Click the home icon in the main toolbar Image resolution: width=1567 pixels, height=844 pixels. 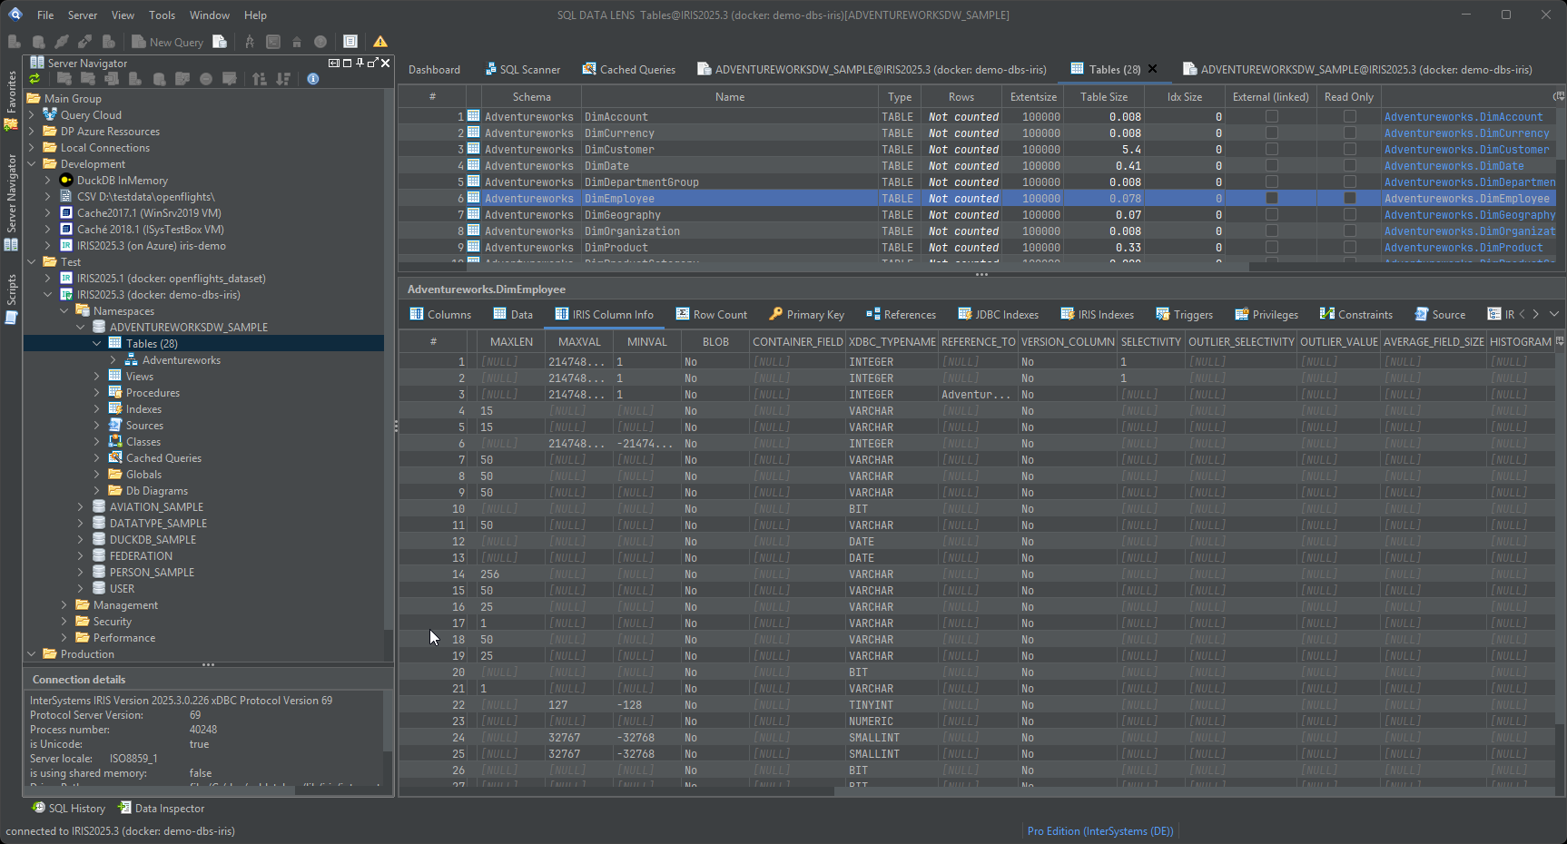pyautogui.click(x=297, y=42)
